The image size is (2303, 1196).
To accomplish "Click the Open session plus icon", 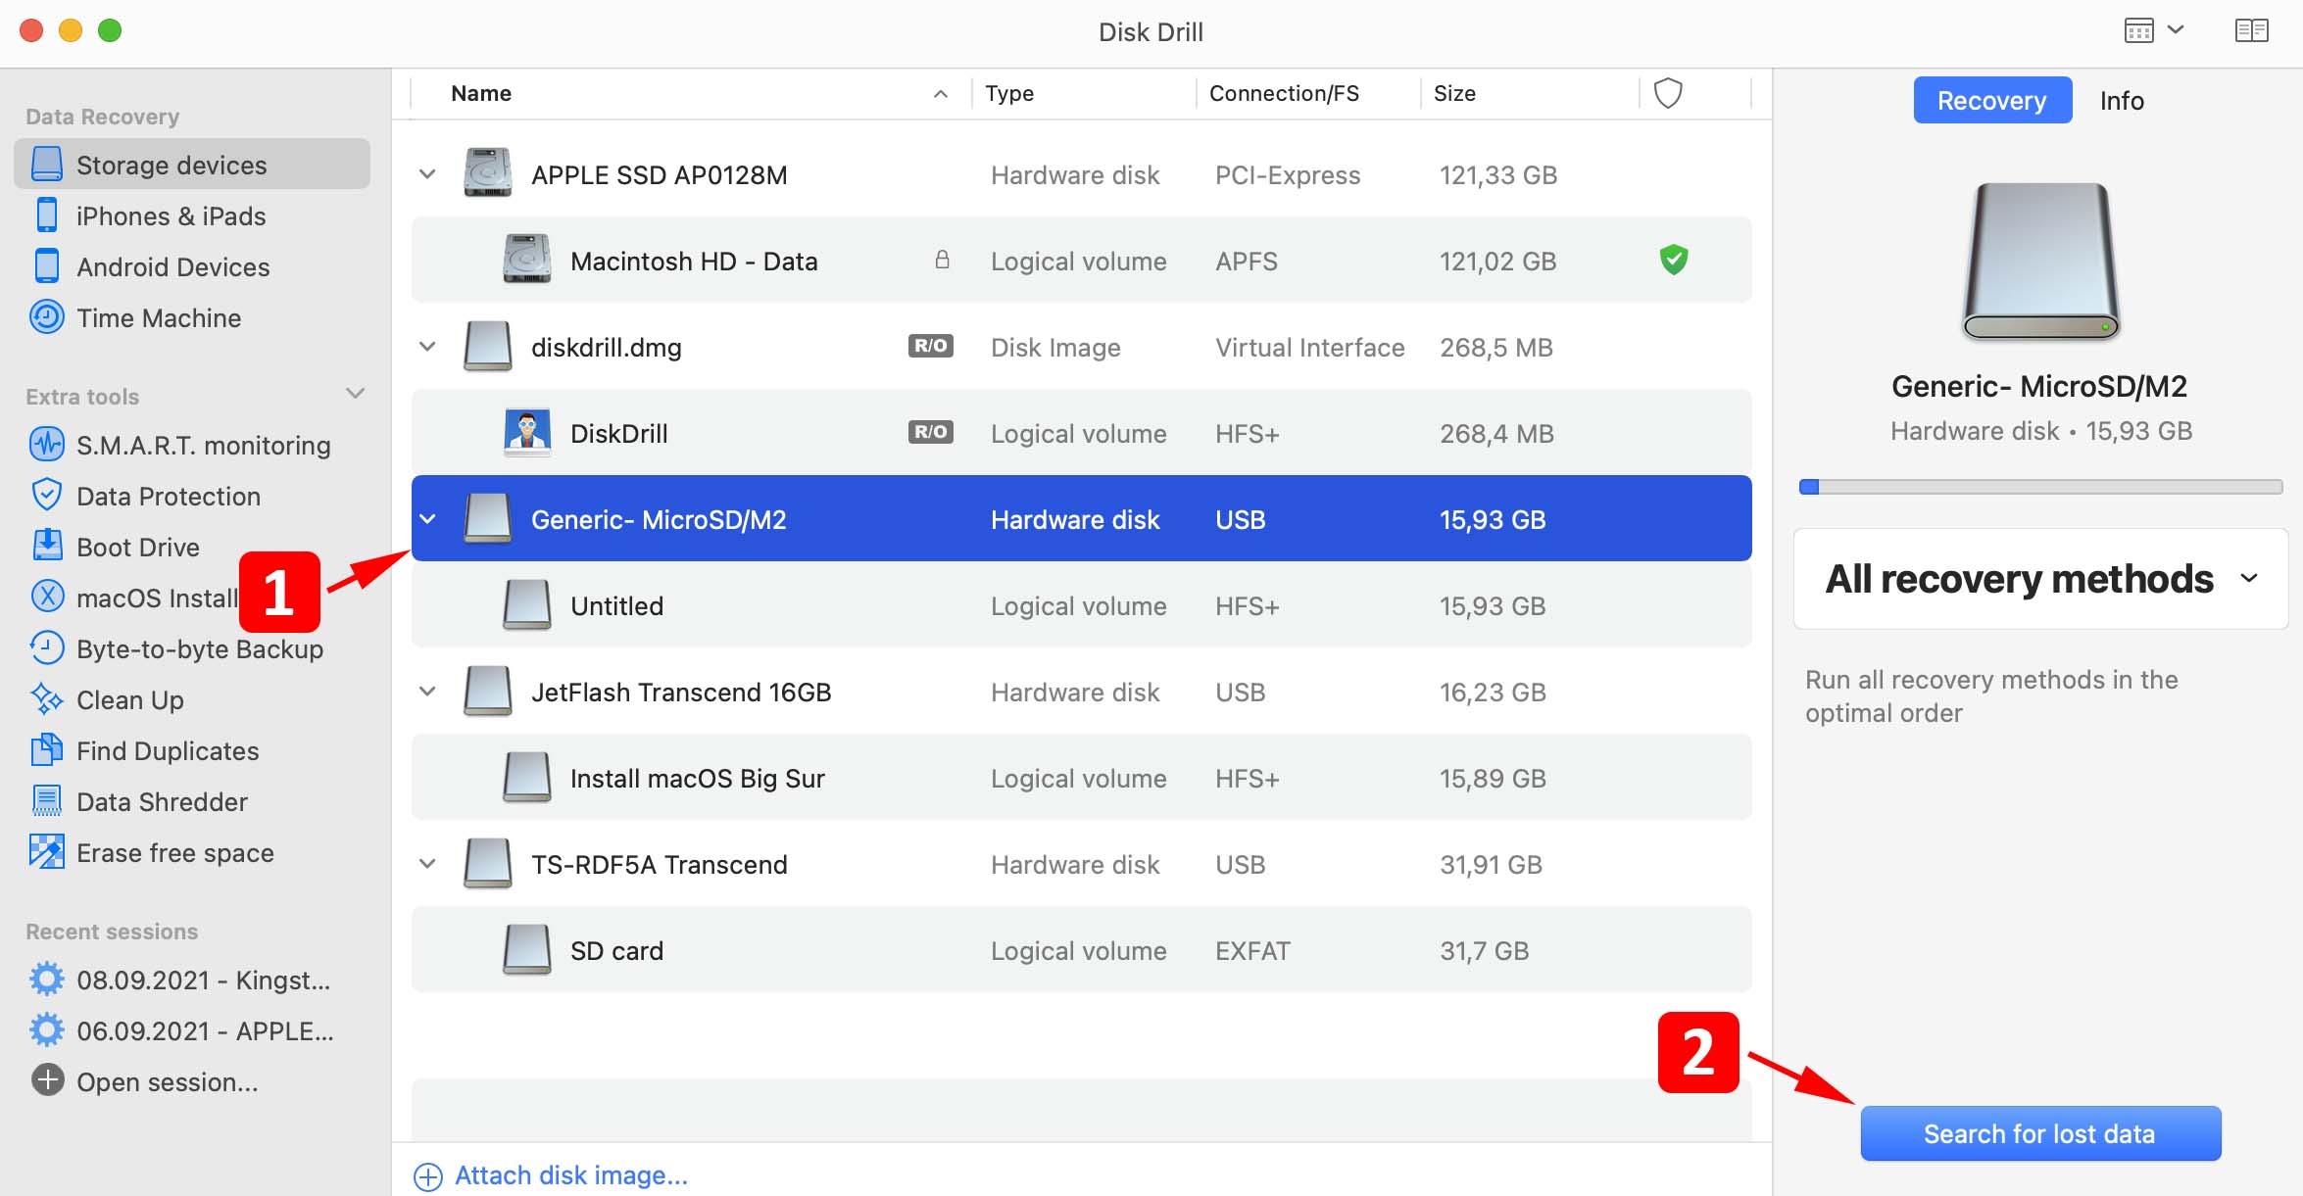I will point(46,1080).
